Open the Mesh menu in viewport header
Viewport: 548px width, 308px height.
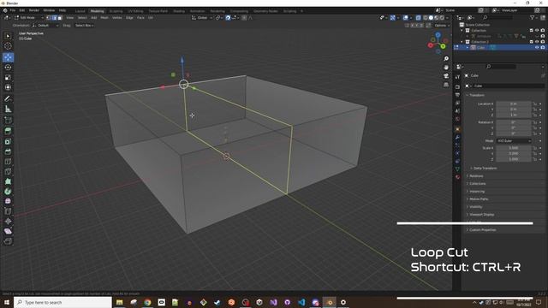(x=104, y=17)
